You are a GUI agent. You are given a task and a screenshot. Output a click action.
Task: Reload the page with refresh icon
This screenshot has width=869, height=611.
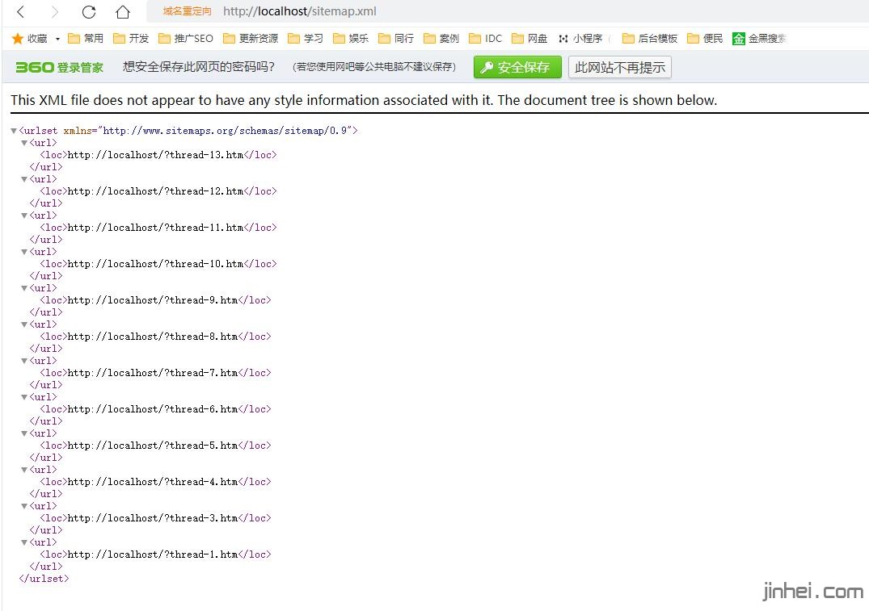[x=89, y=12]
